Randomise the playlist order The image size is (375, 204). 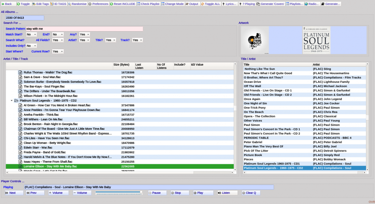click(x=77, y=4)
